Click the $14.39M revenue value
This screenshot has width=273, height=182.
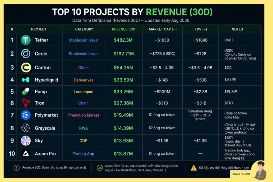(x=123, y=128)
